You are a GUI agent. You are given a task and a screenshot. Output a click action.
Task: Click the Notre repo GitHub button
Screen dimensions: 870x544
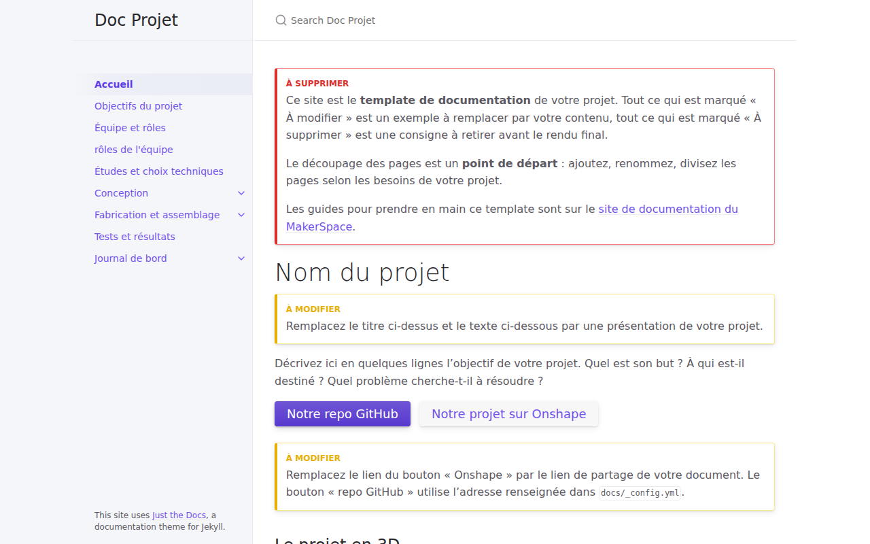[343, 414]
